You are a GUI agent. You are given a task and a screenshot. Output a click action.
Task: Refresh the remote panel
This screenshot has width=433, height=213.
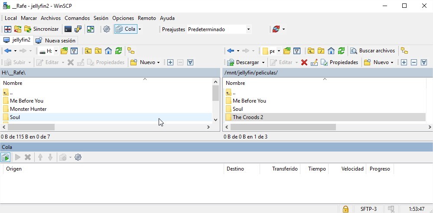(341, 51)
